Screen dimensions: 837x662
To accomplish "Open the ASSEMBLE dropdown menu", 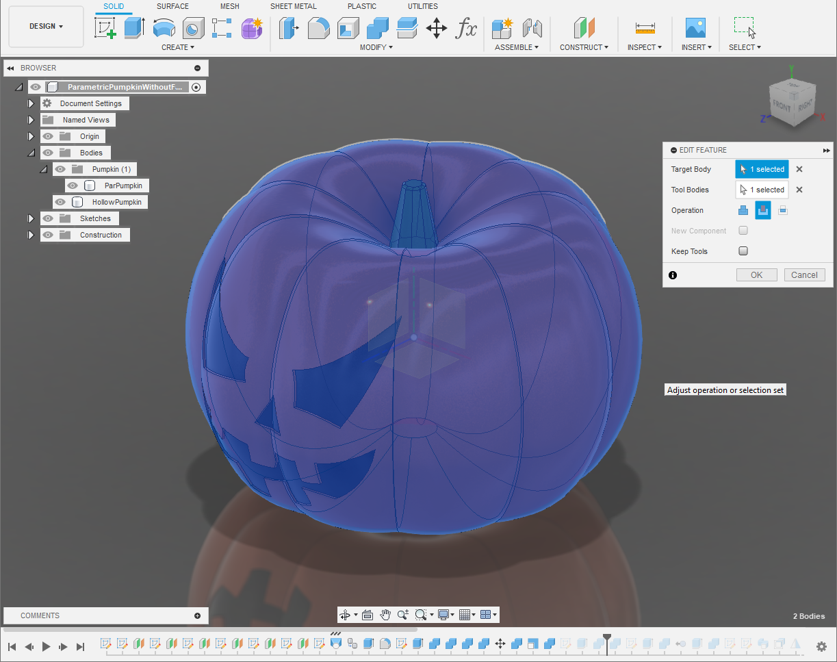I will (517, 47).
